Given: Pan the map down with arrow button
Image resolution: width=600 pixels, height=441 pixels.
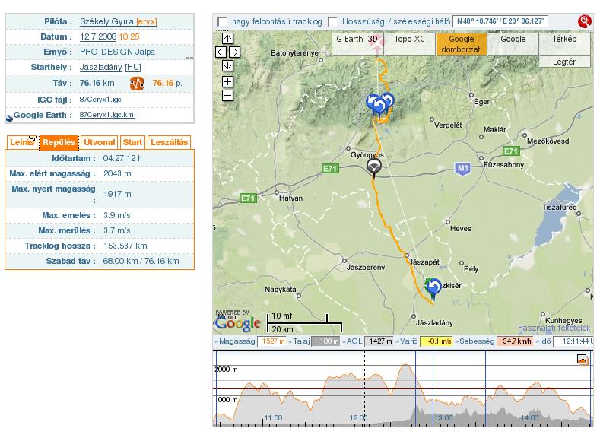Looking at the screenshot, I should pos(227,66).
